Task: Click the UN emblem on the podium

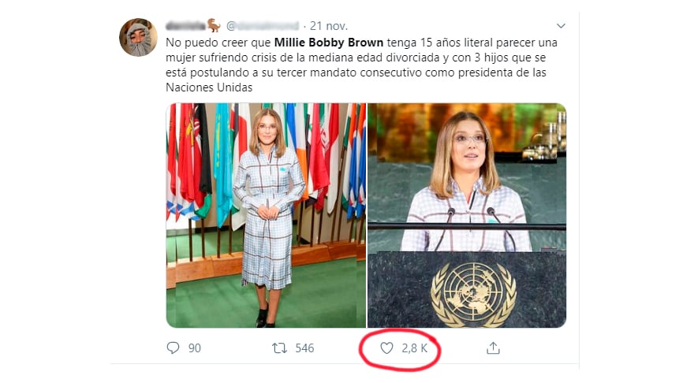Action: coord(472,294)
